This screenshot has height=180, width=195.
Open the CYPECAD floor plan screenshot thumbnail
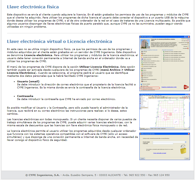tap(165, 112)
